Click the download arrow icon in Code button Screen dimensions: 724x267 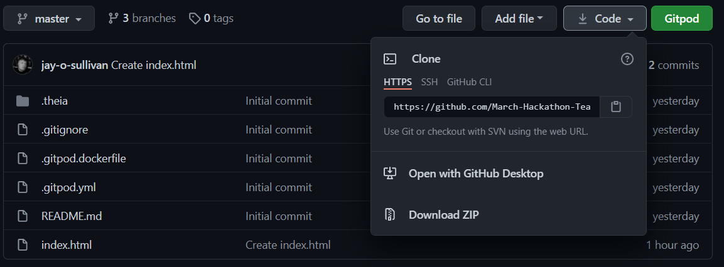pos(583,19)
